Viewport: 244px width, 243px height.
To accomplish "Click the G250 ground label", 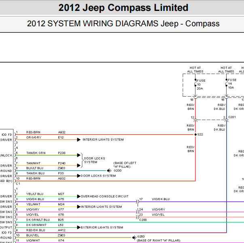I will coord(141,237).
